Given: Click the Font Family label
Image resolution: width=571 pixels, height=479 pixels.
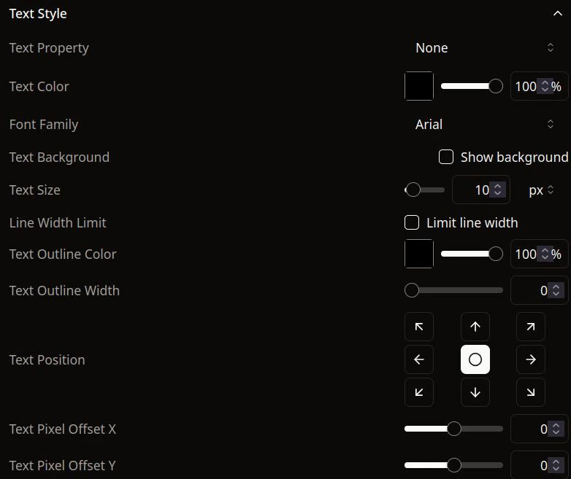Looking at the screenshot, I should (44, 125).
